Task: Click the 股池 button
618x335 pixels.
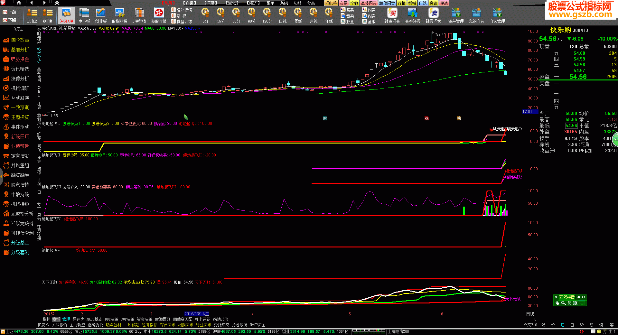Action: tap(444, 3)
